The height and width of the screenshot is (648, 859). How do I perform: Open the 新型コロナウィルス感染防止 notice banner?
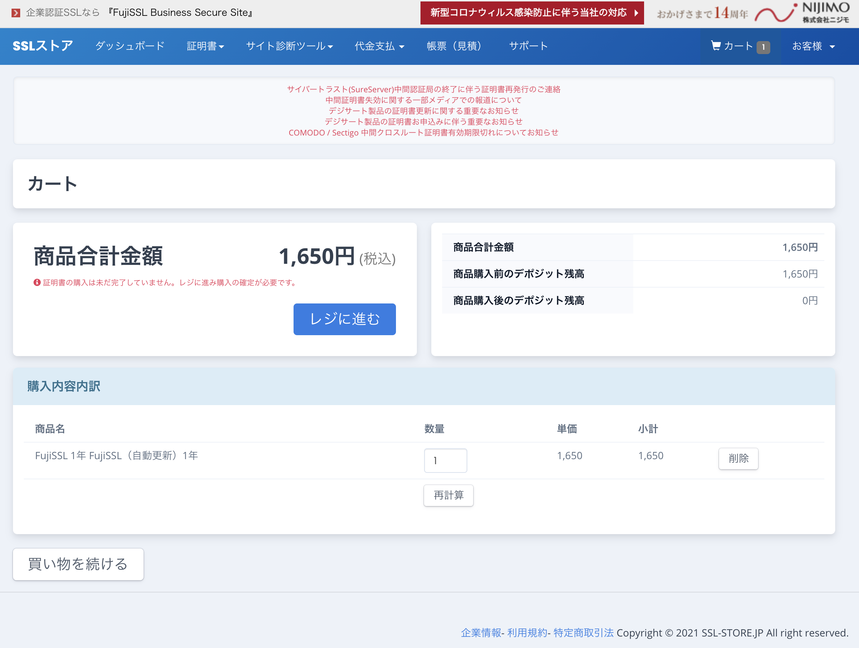click(532, 13)
